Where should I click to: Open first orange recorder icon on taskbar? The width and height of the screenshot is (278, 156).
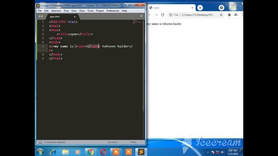click(x=116, y=152)
